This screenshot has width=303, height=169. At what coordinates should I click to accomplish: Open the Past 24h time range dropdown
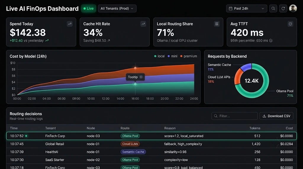pos(246,9)
